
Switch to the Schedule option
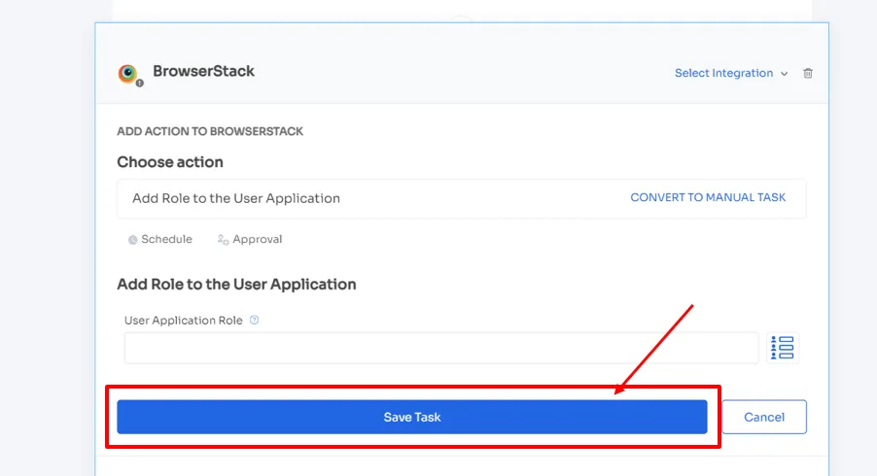click(160, 239)
